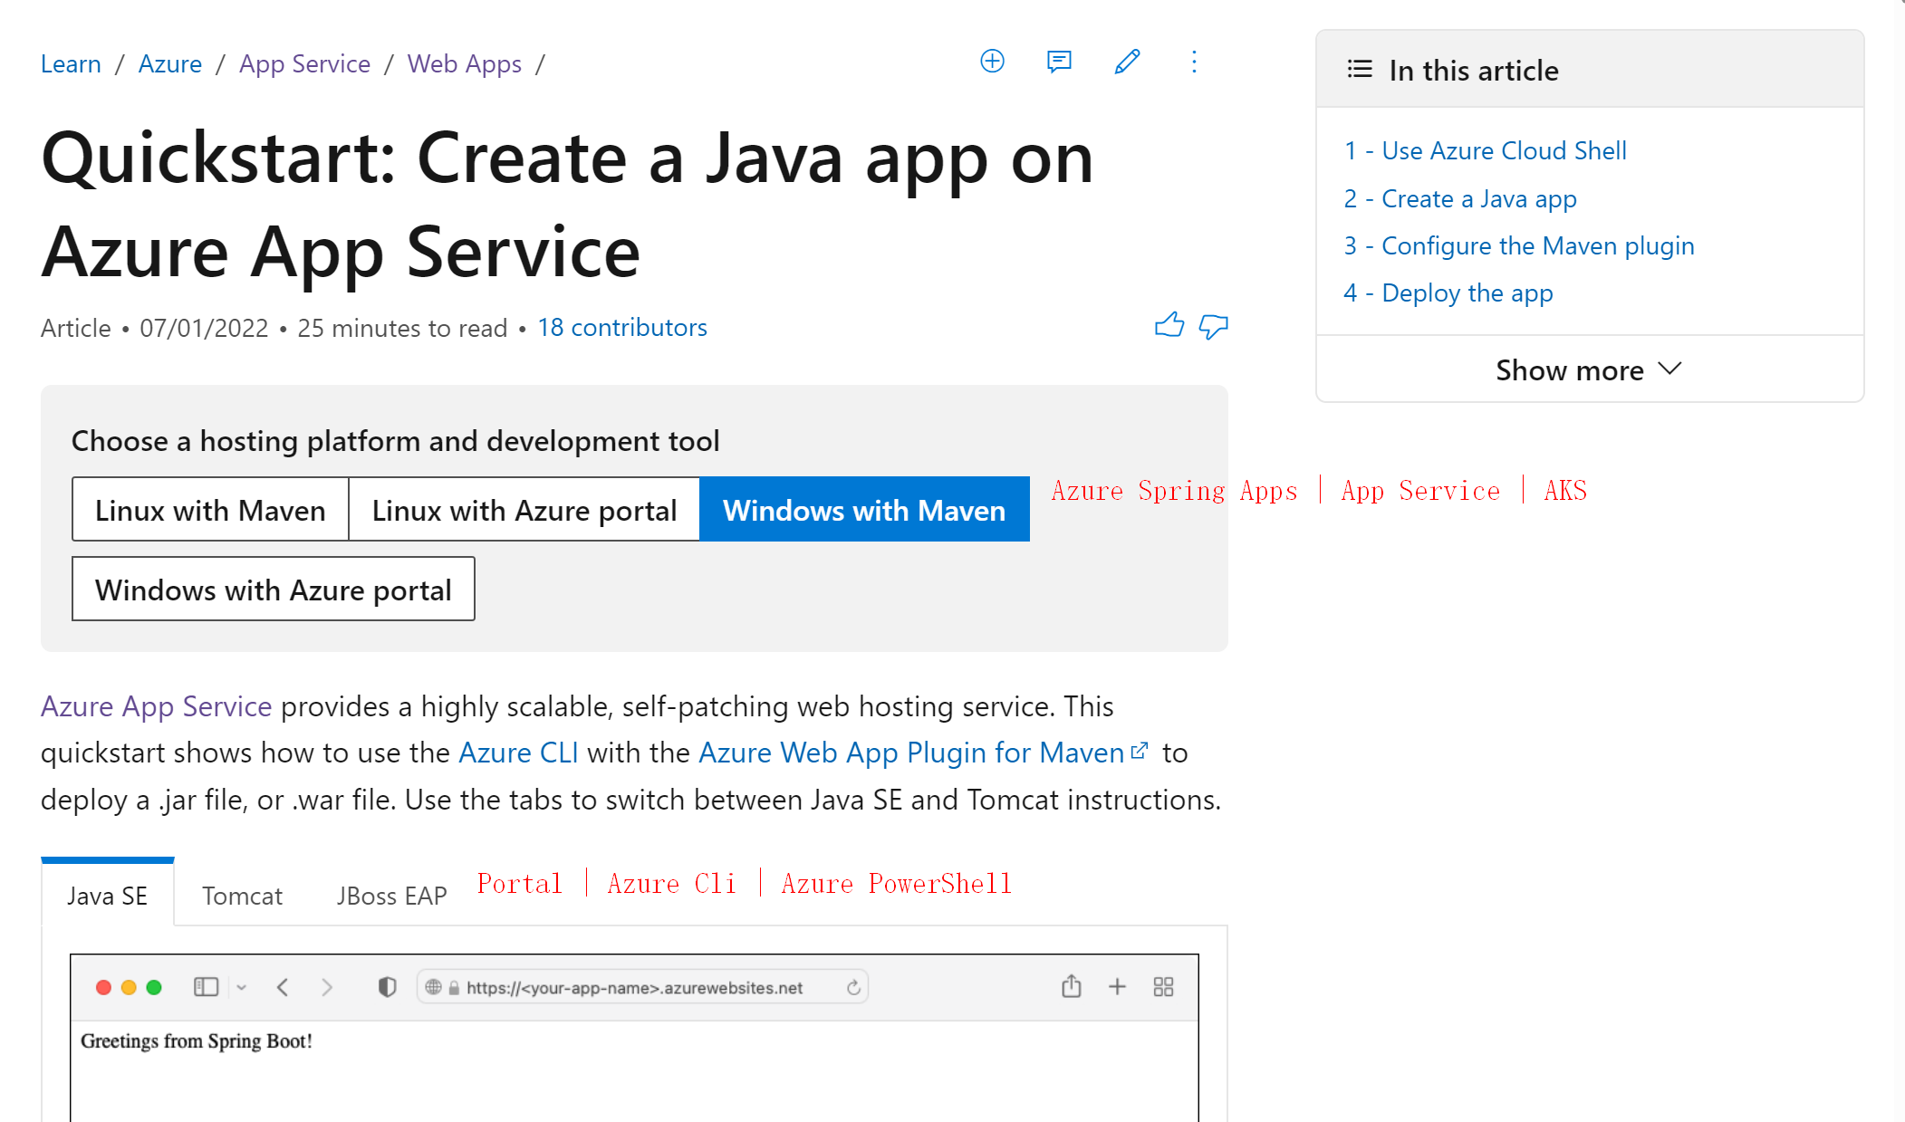Click the list icon beside In this article
Viewport: 1905px width, 1122px height.
(1360, 70)
